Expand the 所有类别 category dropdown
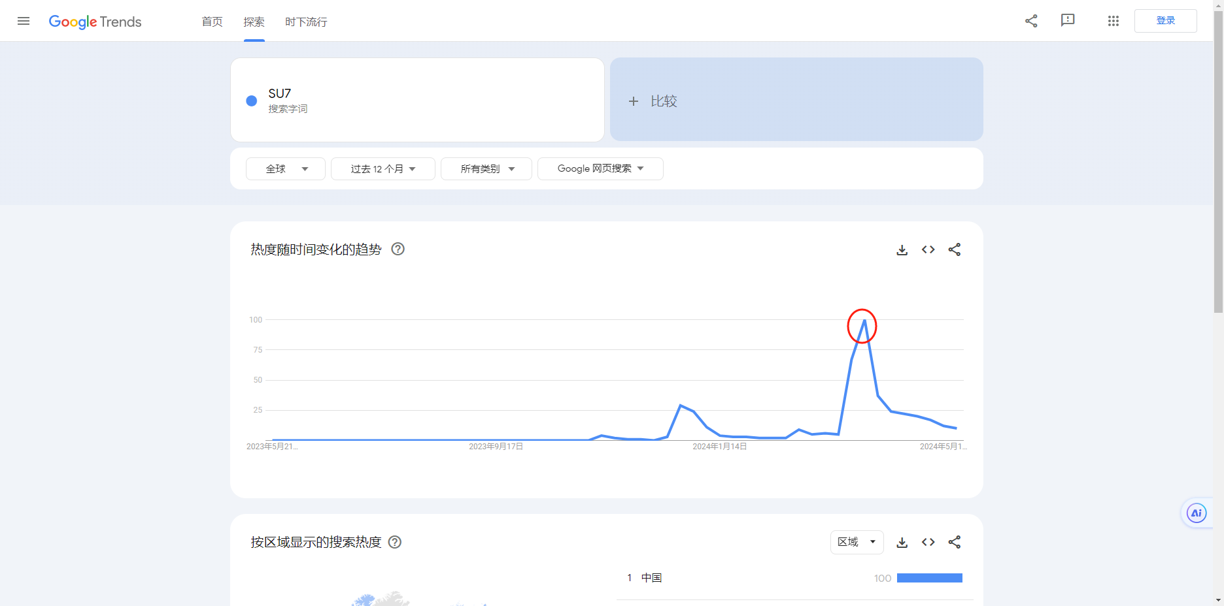 [x=486, y=168]
